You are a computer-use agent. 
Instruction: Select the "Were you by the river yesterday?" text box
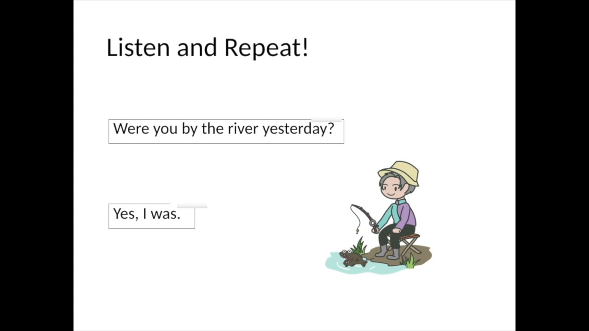tap(226, 131)
